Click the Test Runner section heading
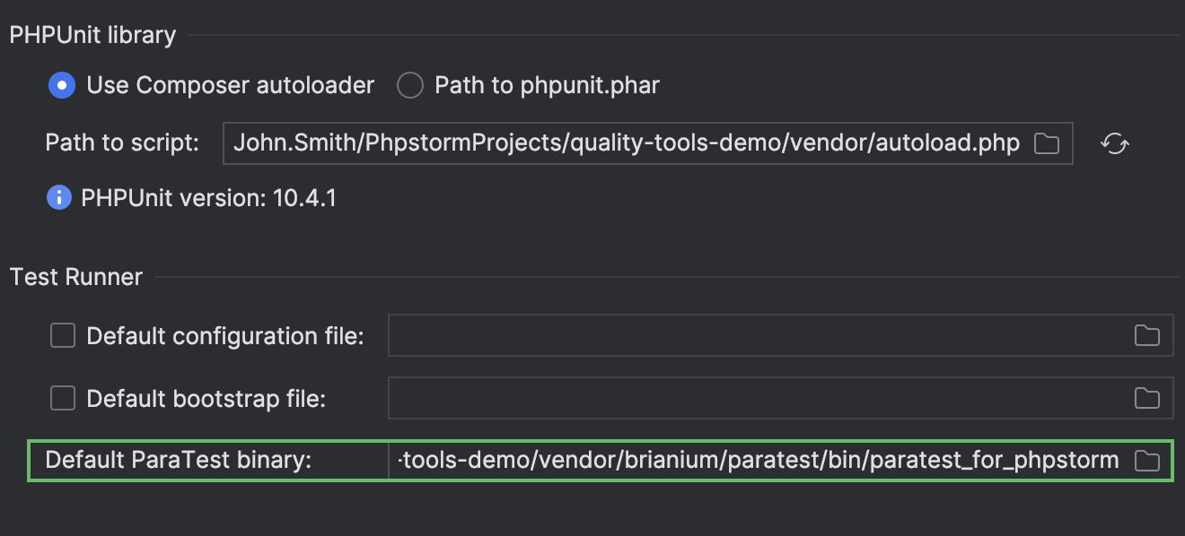This screenshot has width=1185, height=536. [x=76, y=277]
